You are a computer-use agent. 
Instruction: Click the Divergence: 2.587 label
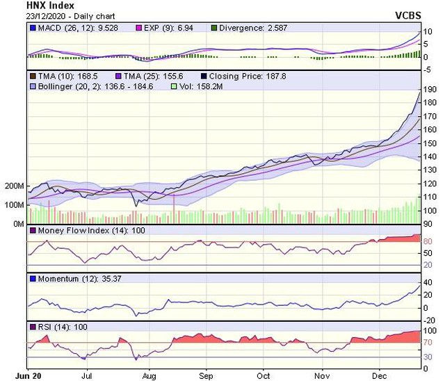pyautogui.click(x=253, y=28)
